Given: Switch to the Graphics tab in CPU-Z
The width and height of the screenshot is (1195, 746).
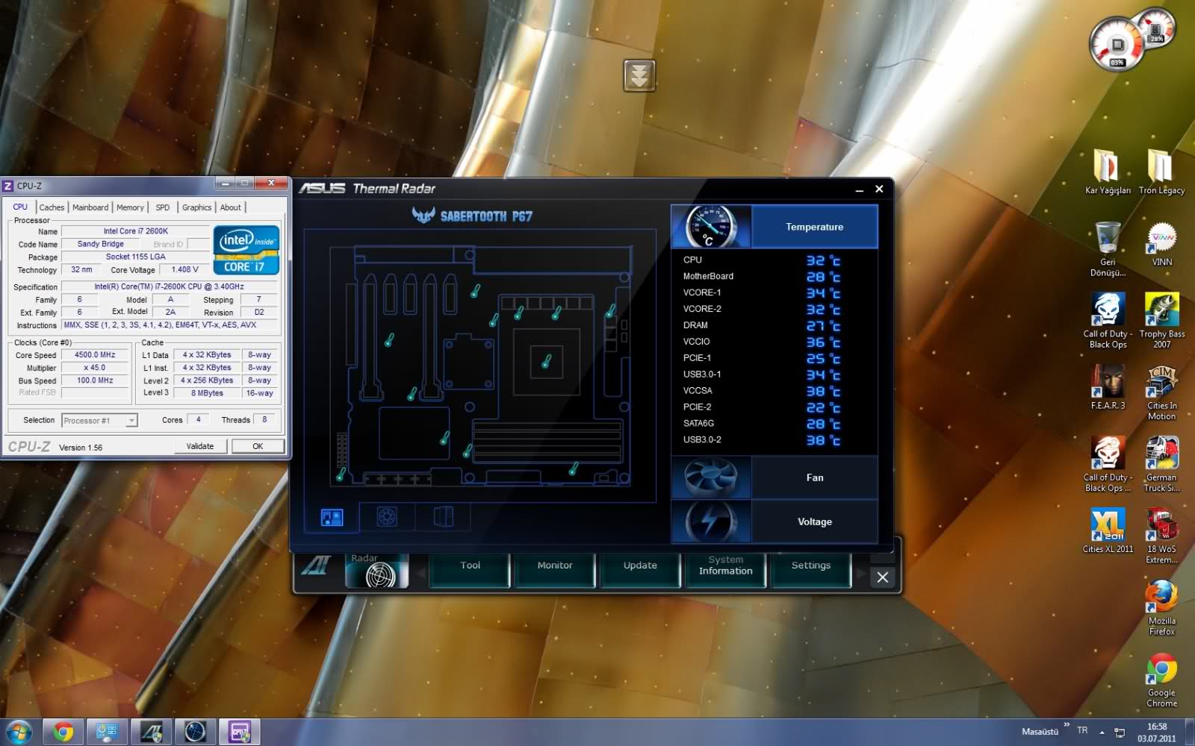Looking at the screenshot, I should pos(196,207).
